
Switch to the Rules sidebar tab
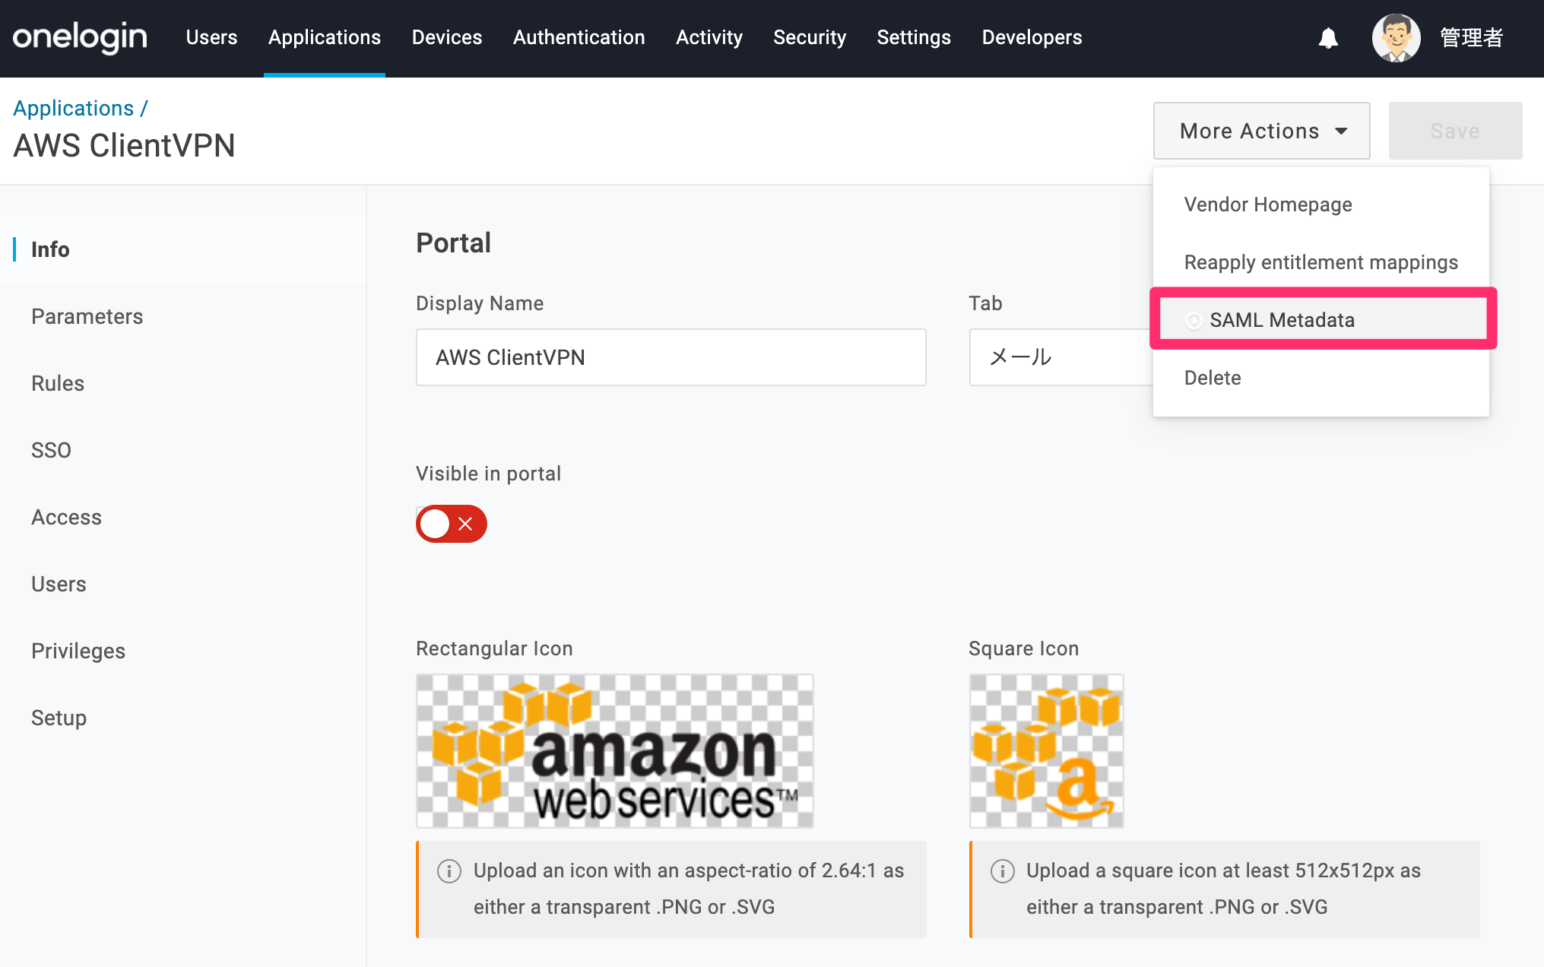(x=182, y=383)
